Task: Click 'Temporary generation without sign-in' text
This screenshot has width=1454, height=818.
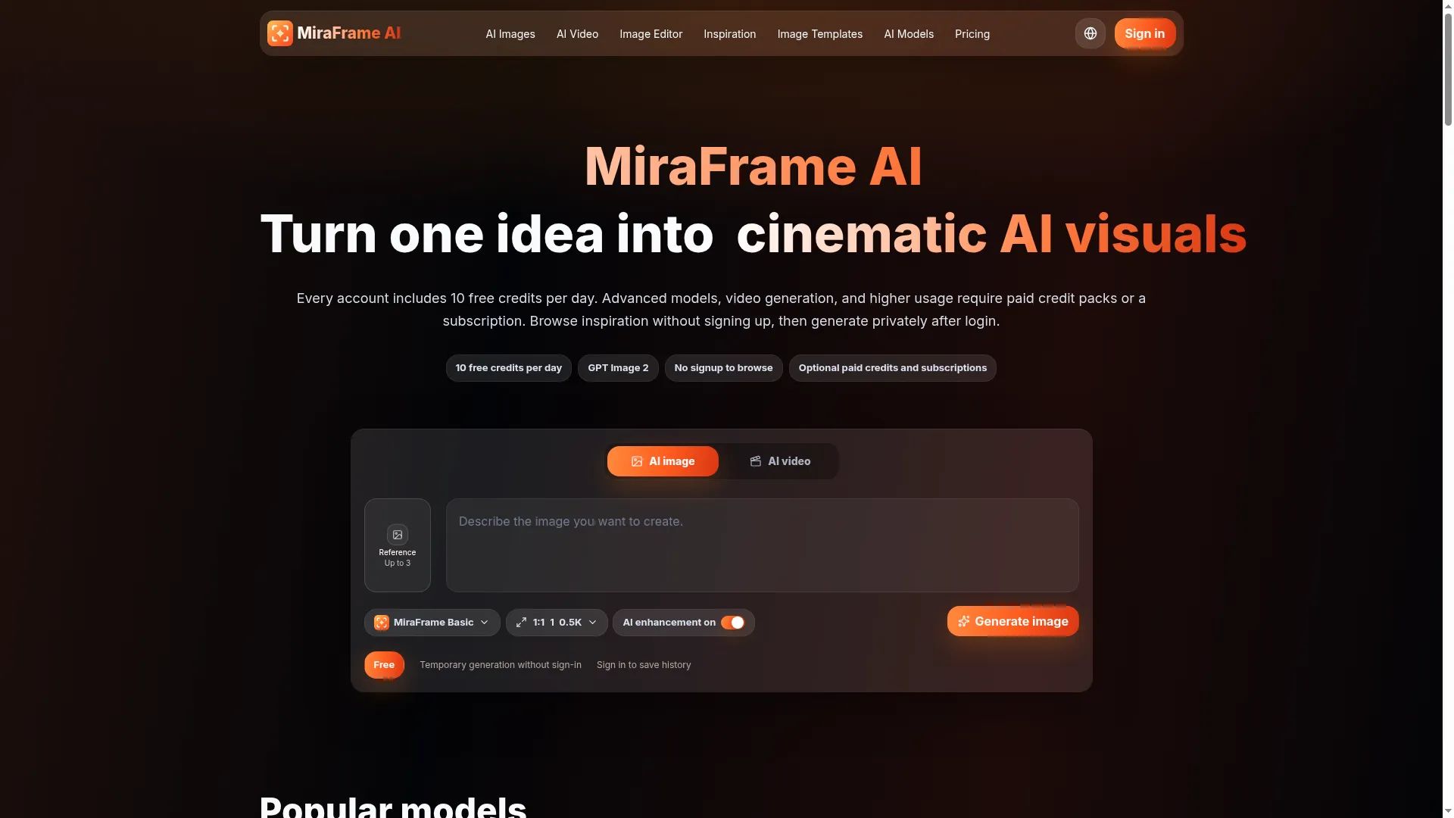Action: (501, 665)
